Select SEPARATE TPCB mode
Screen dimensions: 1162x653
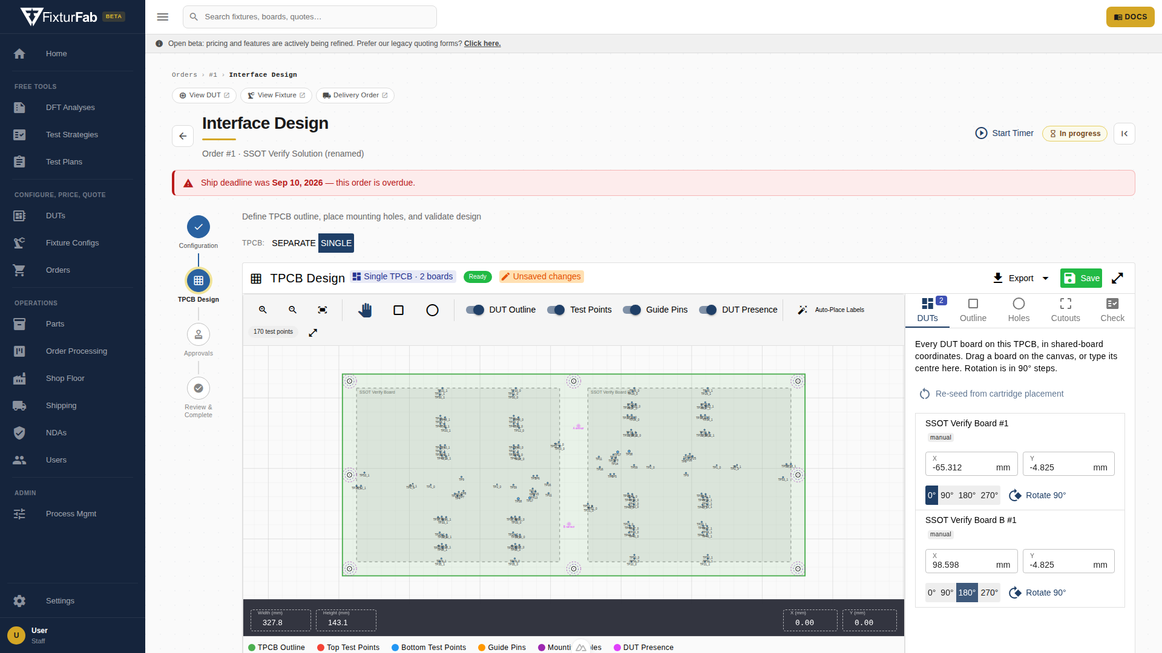[x=294, y=243]
